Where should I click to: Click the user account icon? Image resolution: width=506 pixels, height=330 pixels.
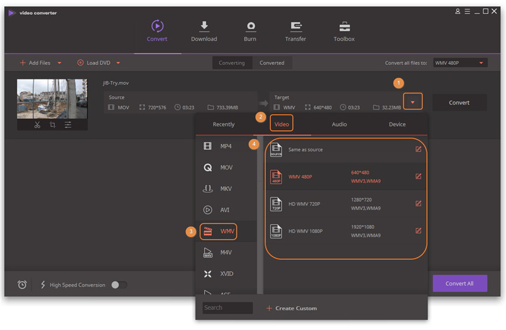point(458,11)
